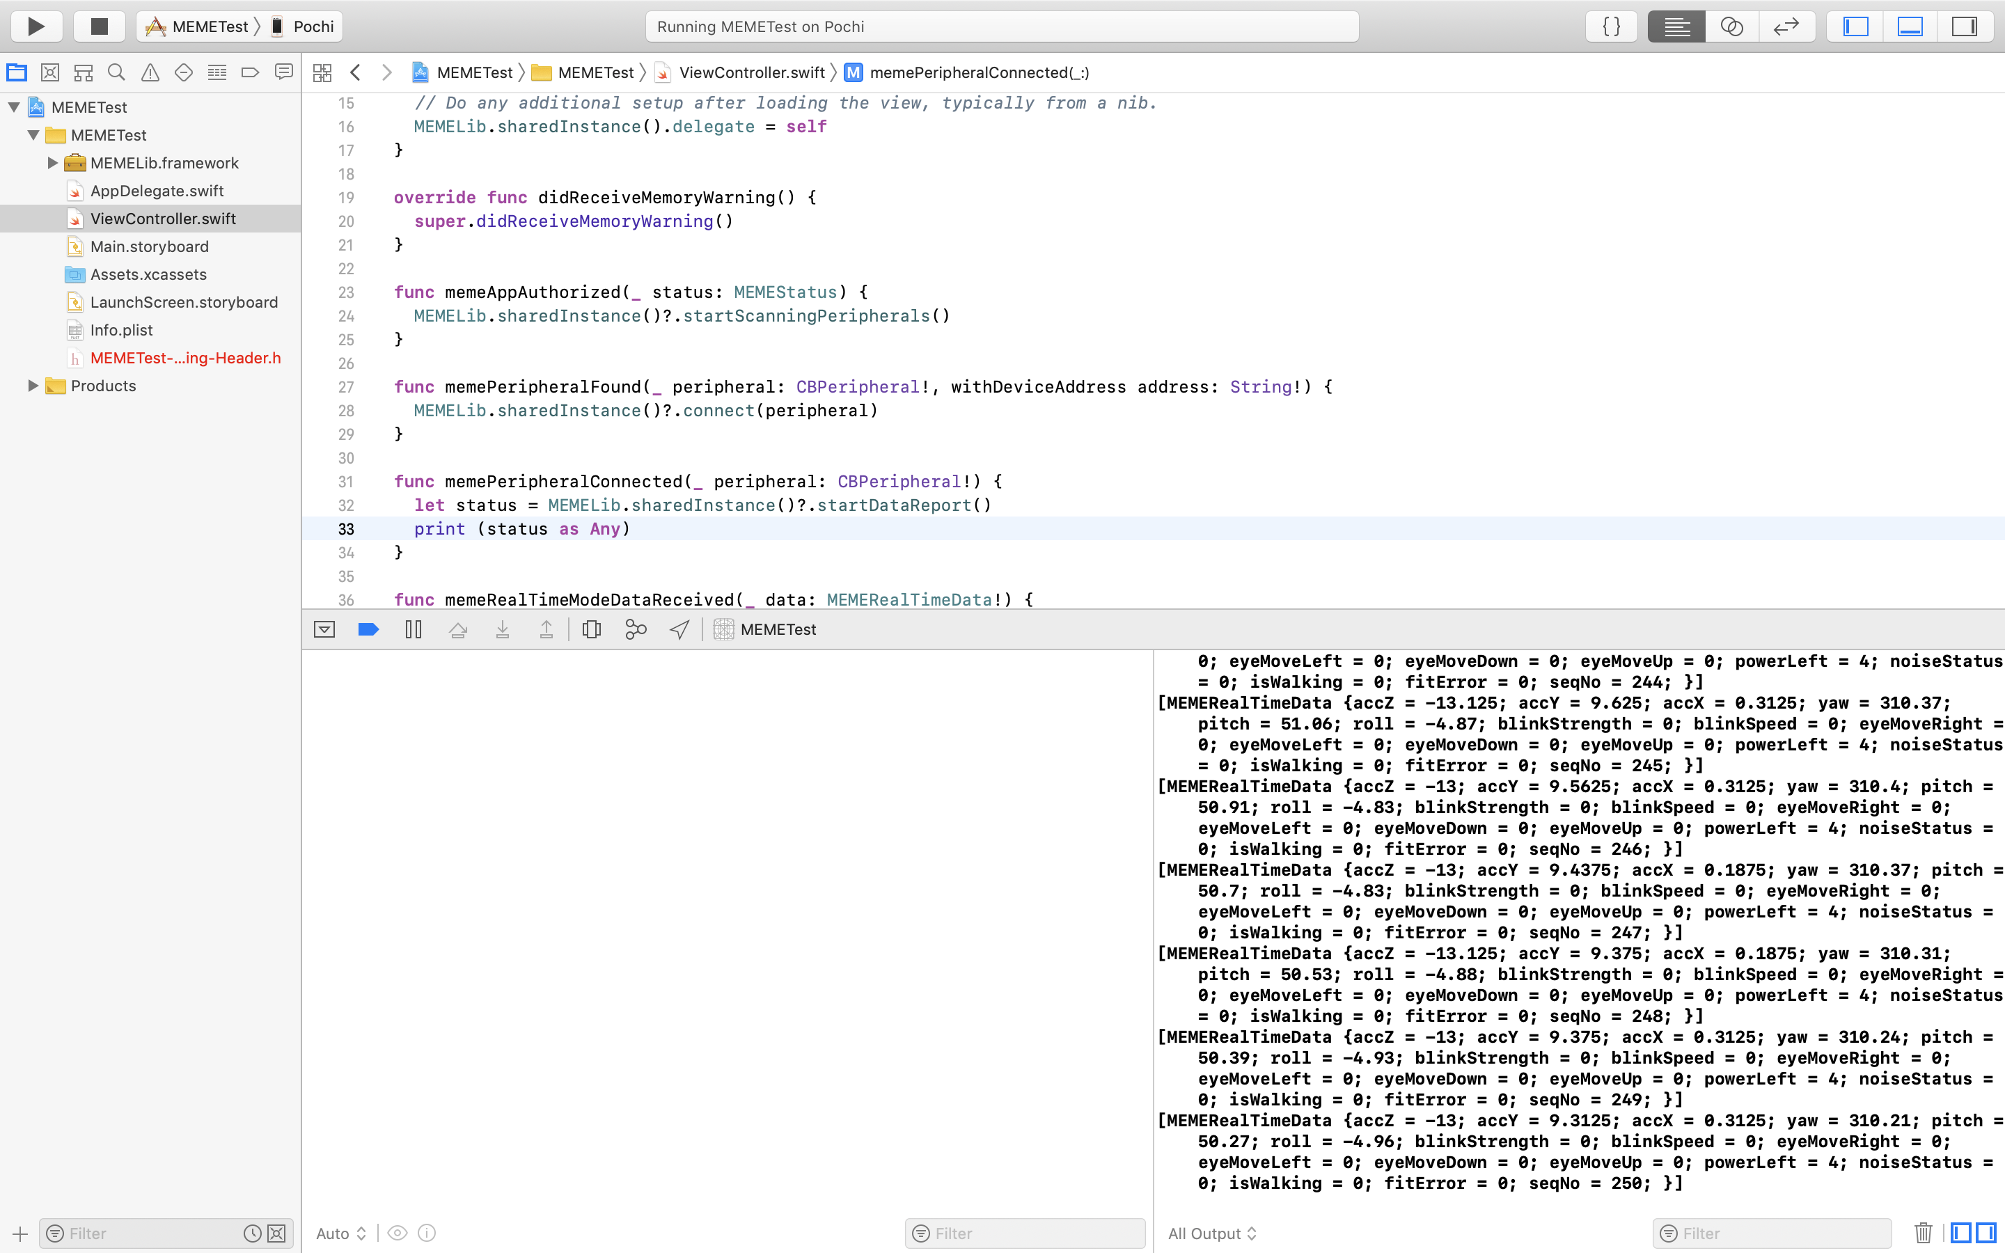Show the Issue navigator warning icon

(150, 73)
